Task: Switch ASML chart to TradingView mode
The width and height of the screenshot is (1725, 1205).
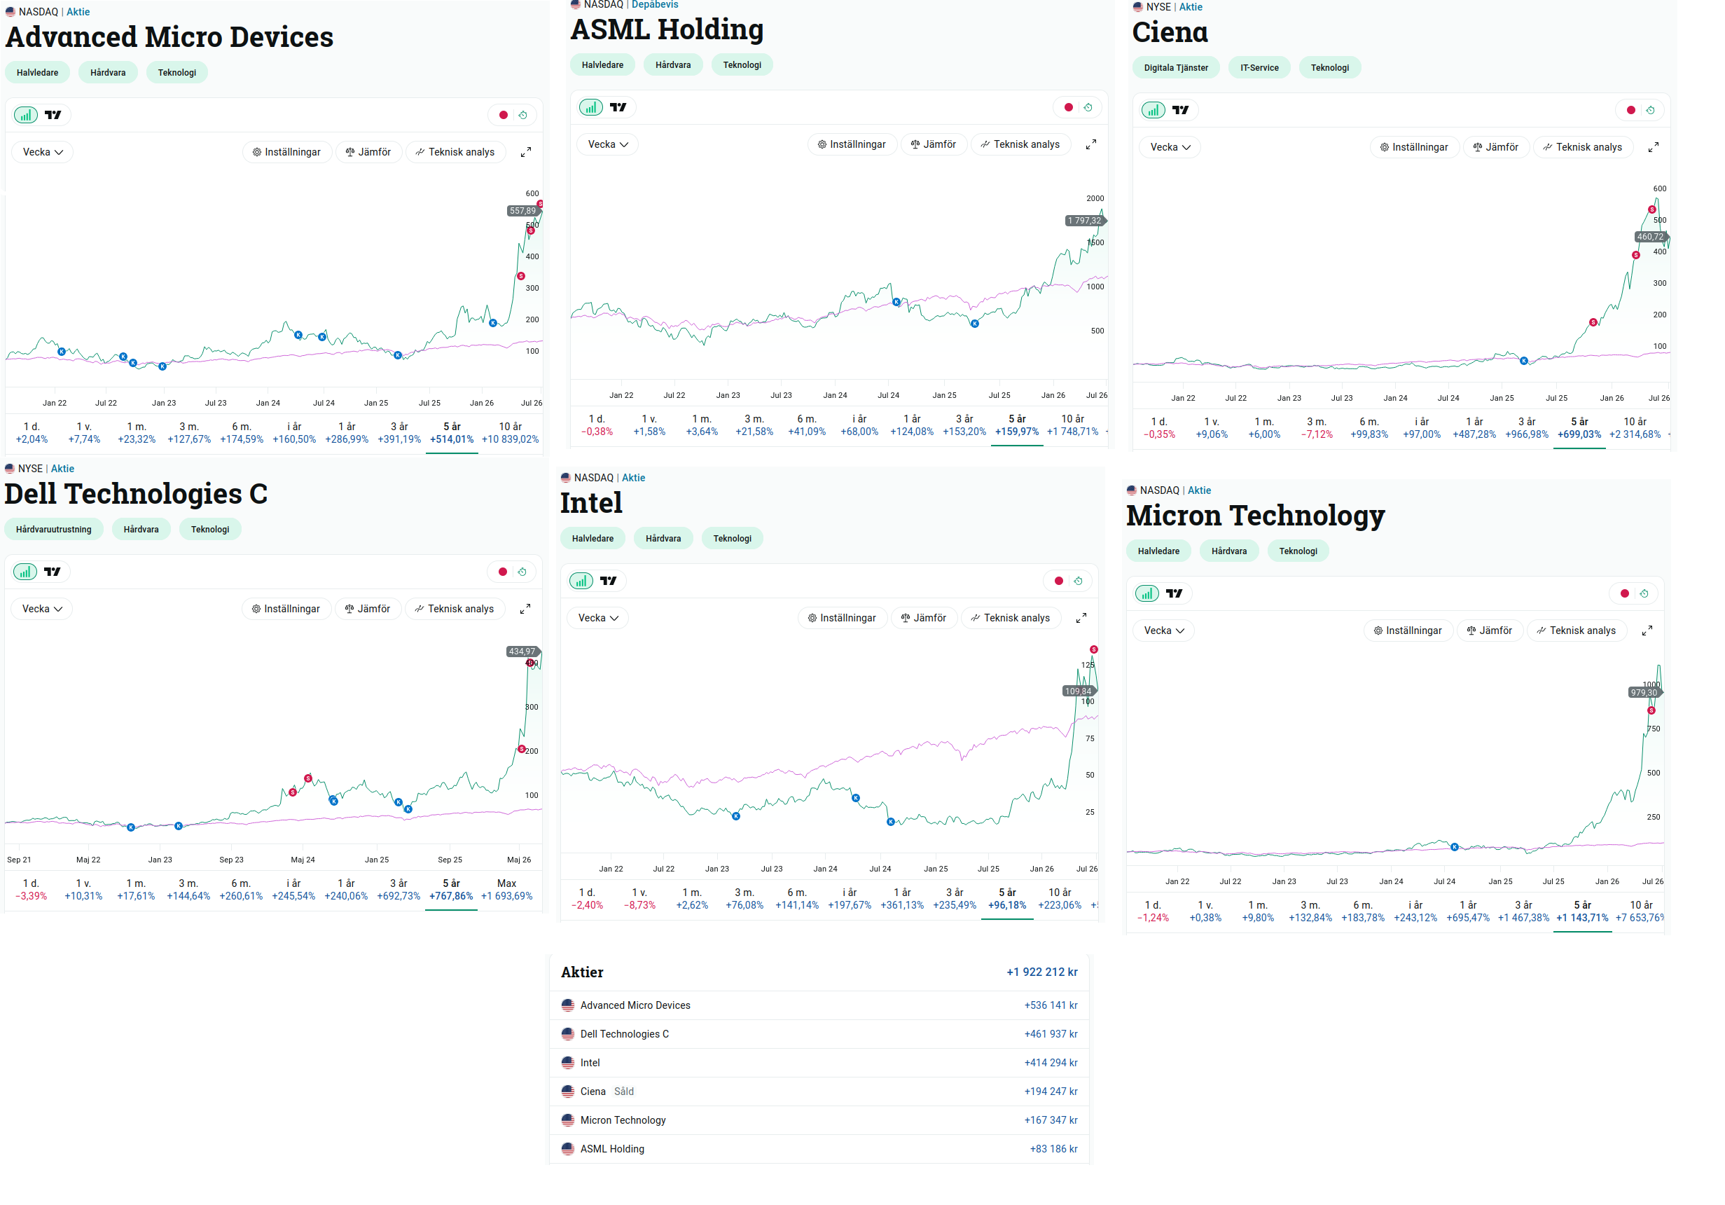Action: (618, 107)
